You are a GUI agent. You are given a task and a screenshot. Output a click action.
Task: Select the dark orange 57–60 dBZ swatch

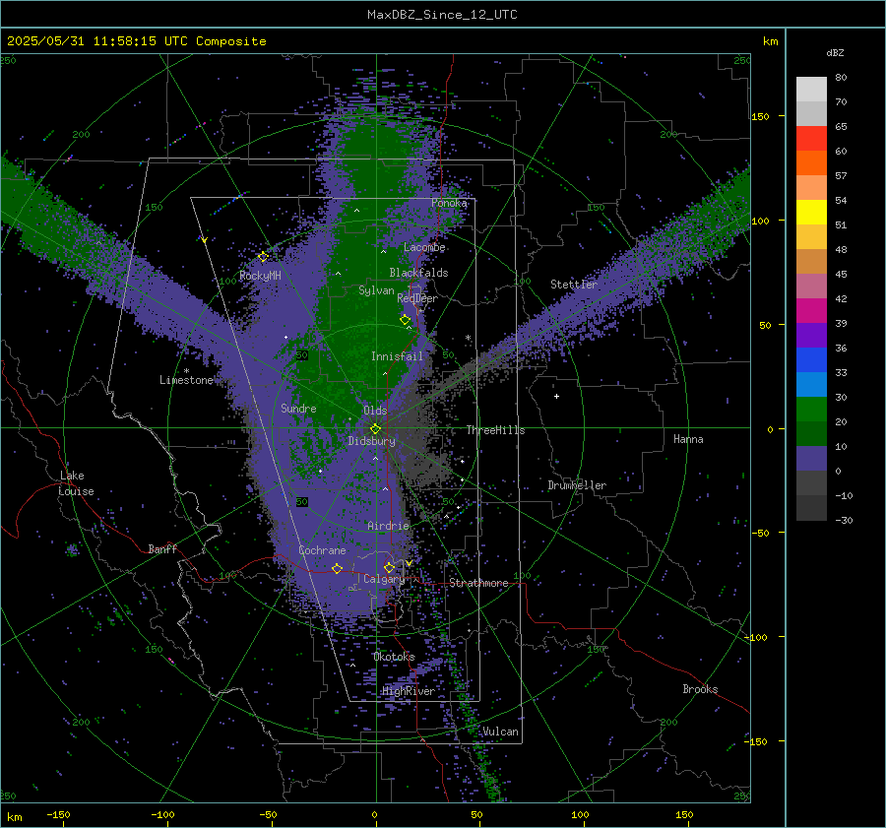(811, 162)
